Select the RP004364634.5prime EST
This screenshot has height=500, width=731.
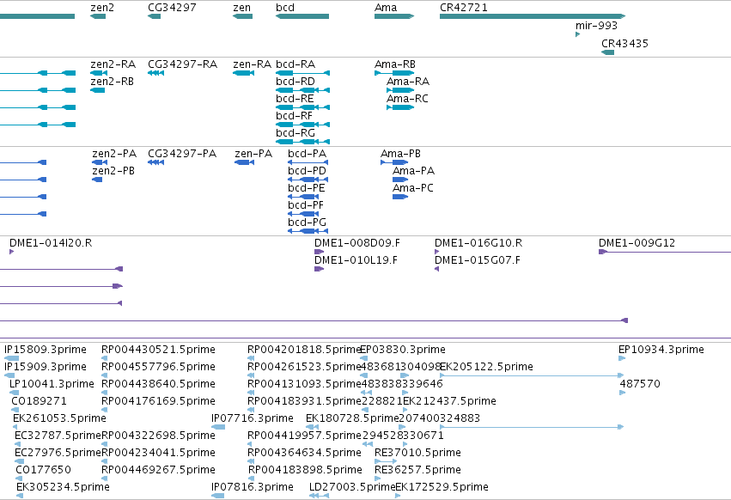(251, 461)
